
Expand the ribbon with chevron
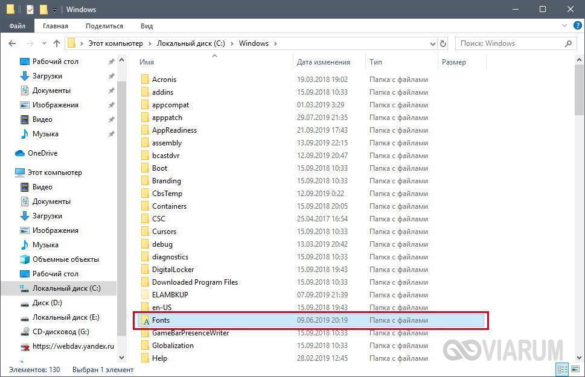pos(564,26)
